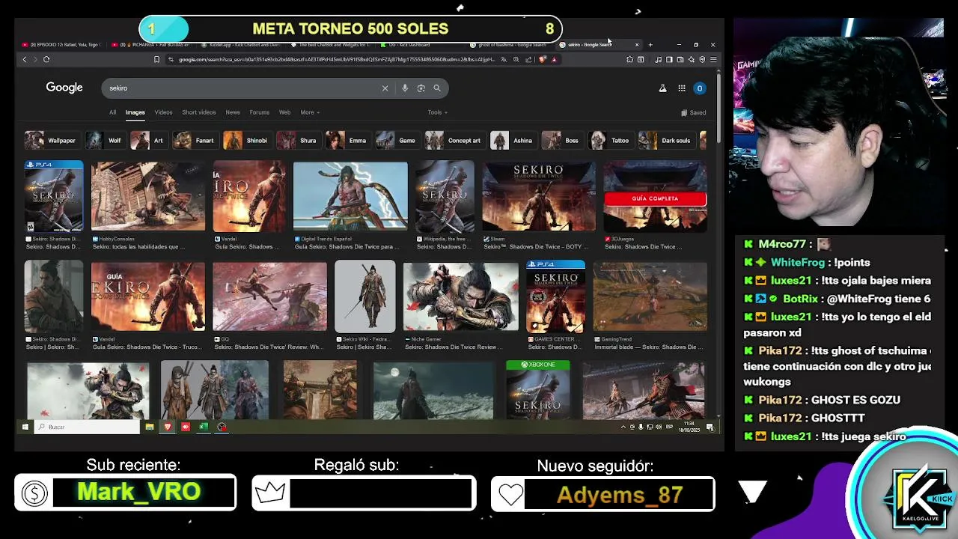Start voice search with microphone icon
Image resolution: width=958 pixels, height=539 pixels.
[405, 88]
